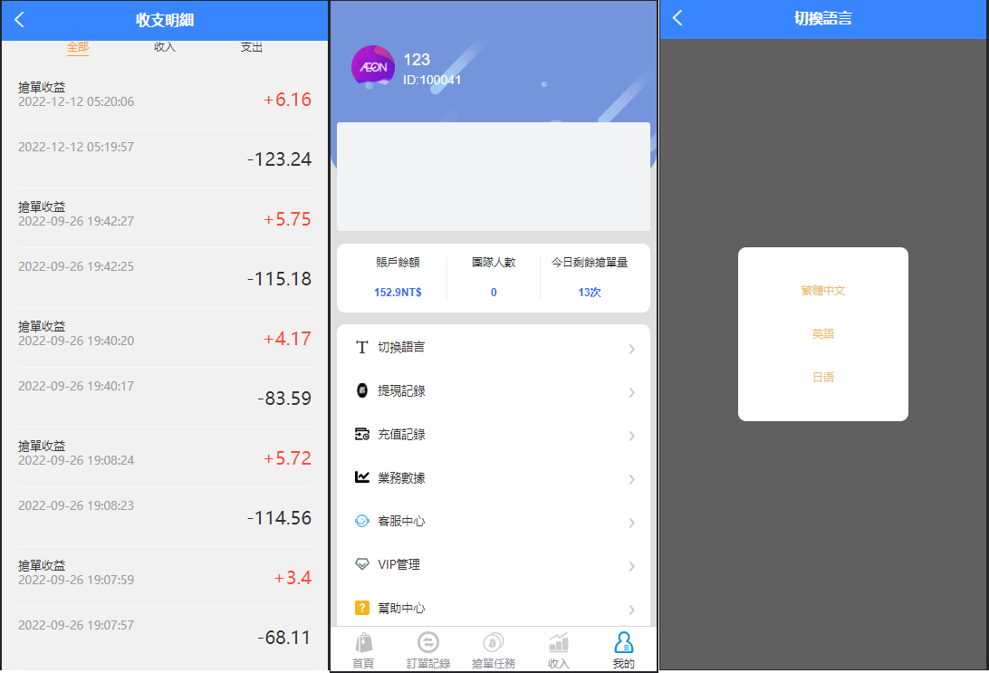Image resolution: width=989 pixels, height=673 pixels.
Task: Click the ID:100041 text
Action: tap(432, 80)
